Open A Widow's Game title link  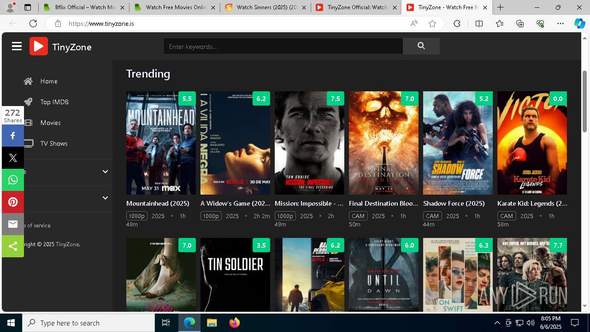click(x=235, y=203)
